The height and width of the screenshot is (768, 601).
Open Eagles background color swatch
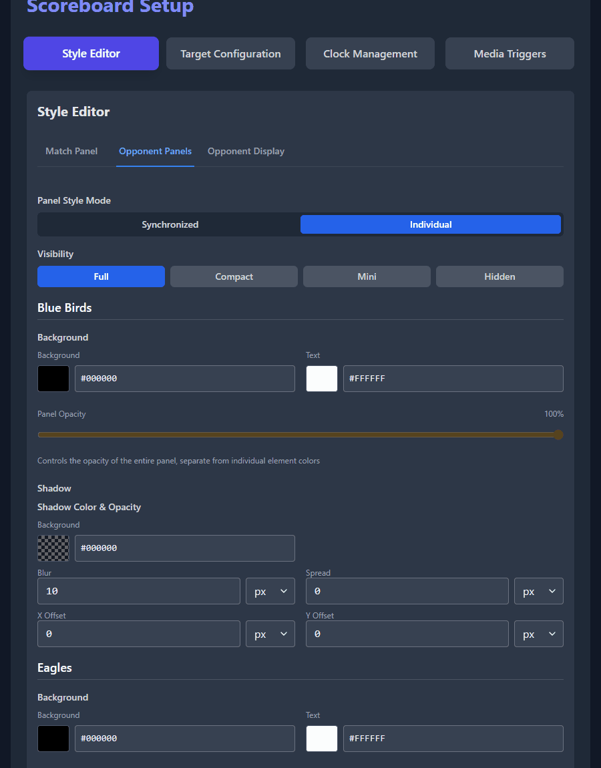[x=53, y=739]
